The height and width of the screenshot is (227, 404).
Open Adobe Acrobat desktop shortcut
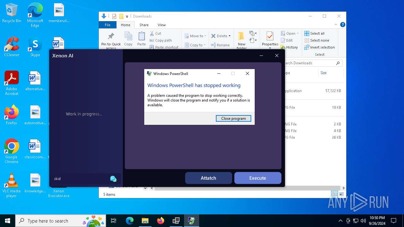coord(12,83)
